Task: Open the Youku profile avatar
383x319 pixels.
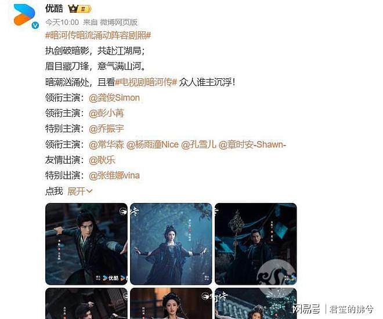Action: (x=24, y=15)
